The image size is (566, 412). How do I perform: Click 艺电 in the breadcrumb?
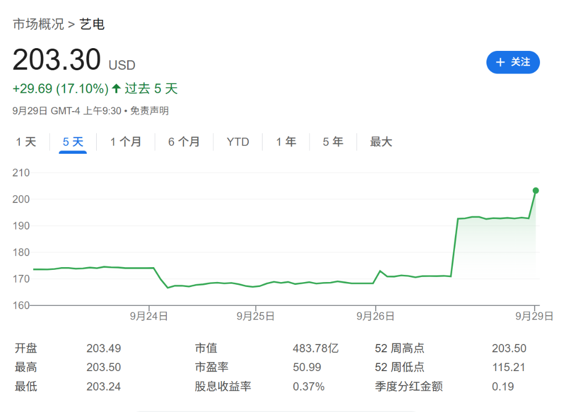92,24
